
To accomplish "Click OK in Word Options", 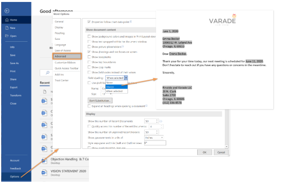I will tap(205, 152).
